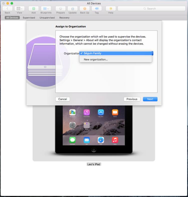The width and height of the screenshot is (188, 197).
Task: Click the iPad home button
Action: click(x=94, y=150)
